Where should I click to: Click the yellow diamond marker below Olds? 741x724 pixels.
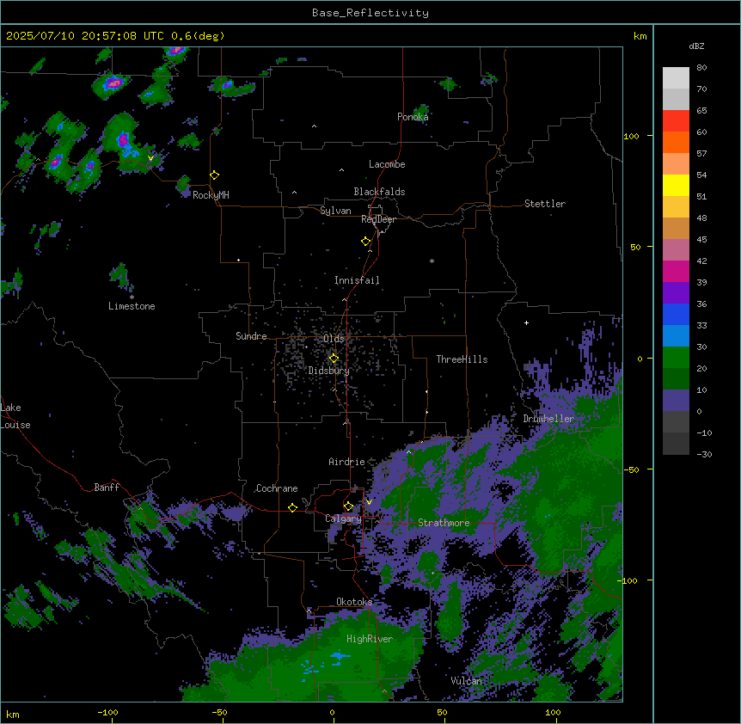pyautogui.click(x=334, y=359)
